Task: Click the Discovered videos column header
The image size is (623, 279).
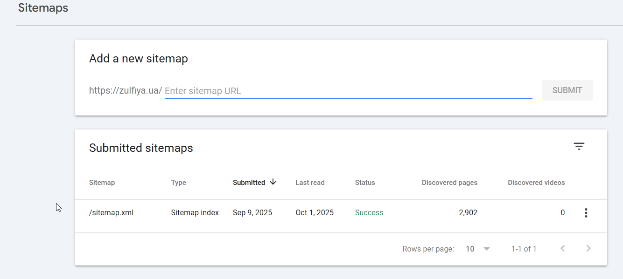Action: click(x=536, y=183)
